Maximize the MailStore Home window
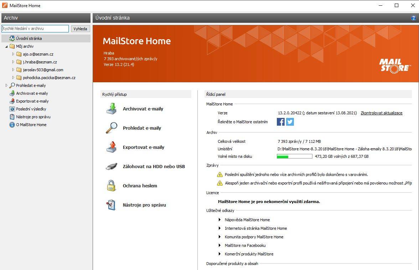Image resolution: width=419 pixels, height=270 pixels. [397, 5]
